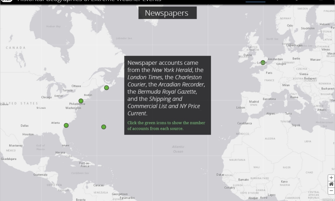Click the Havana label on map
The height and width of the screenshot is (201, 335).
click(x=60, y=152)
